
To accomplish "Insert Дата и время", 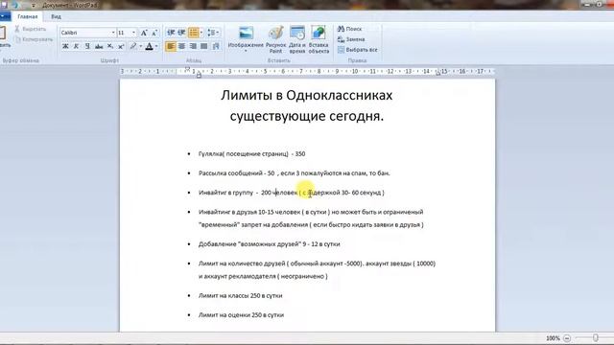I will tap(297, 39).
